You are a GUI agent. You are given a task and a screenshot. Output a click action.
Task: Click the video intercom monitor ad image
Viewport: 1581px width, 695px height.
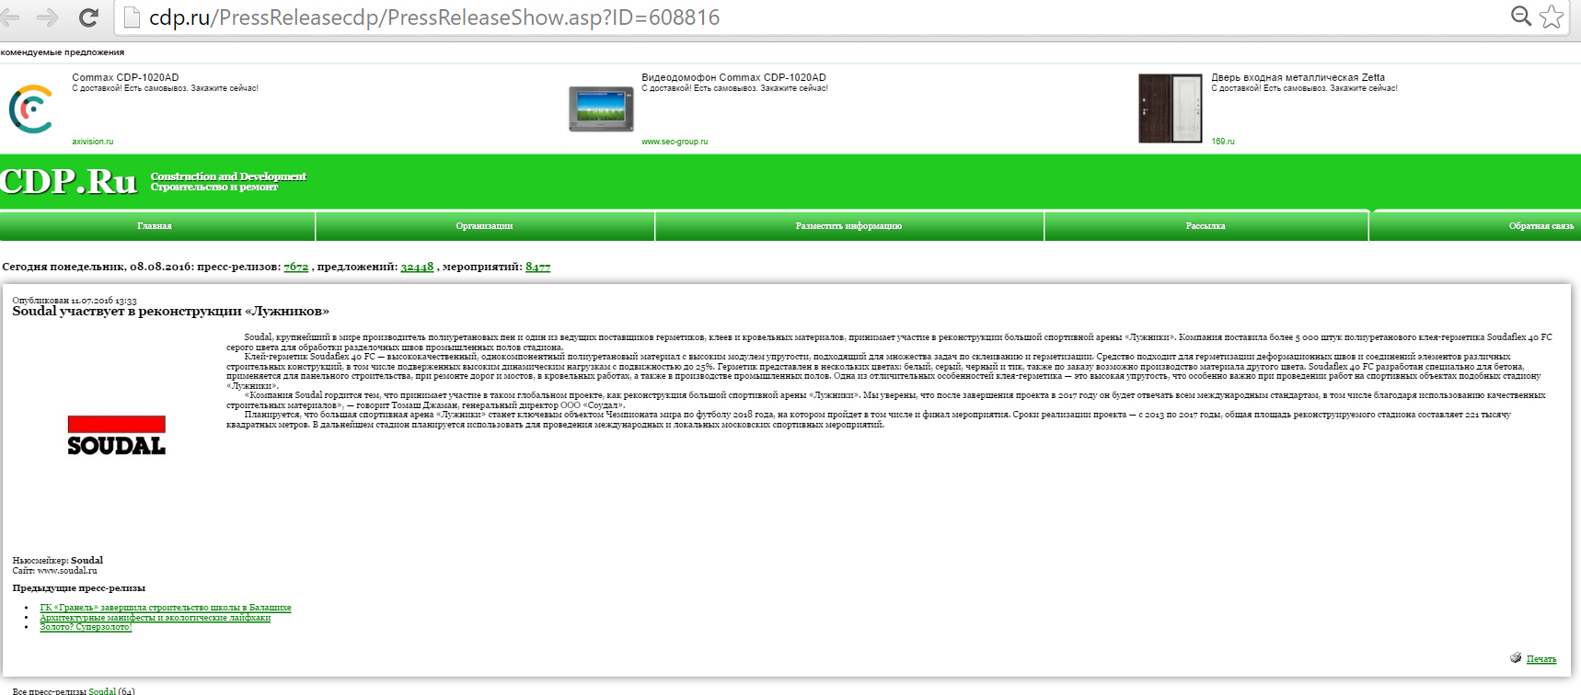pos(601,109)
